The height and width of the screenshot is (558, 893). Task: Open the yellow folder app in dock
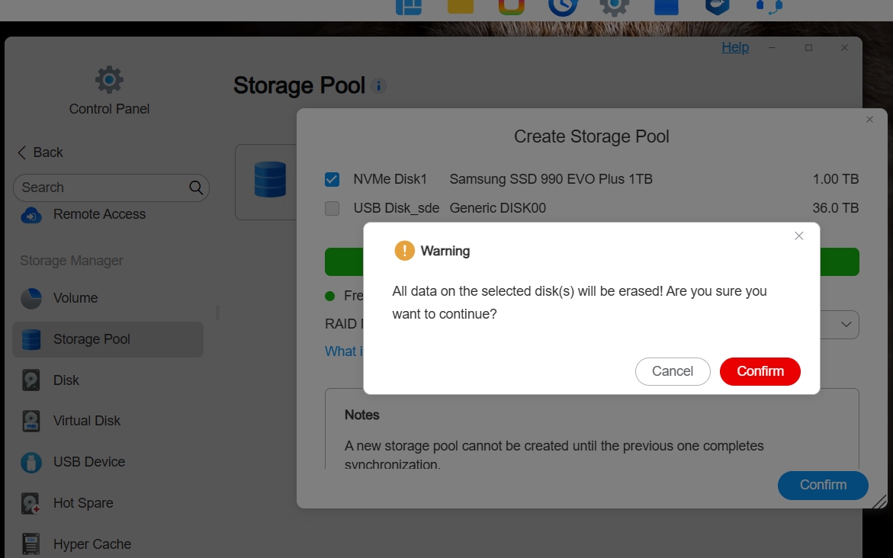point(460,6)
